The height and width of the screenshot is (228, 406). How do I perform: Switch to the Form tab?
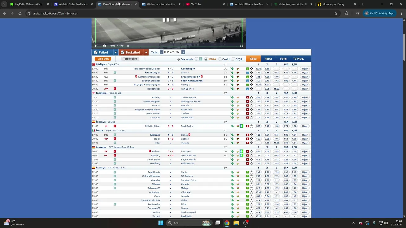coord(283,59)
